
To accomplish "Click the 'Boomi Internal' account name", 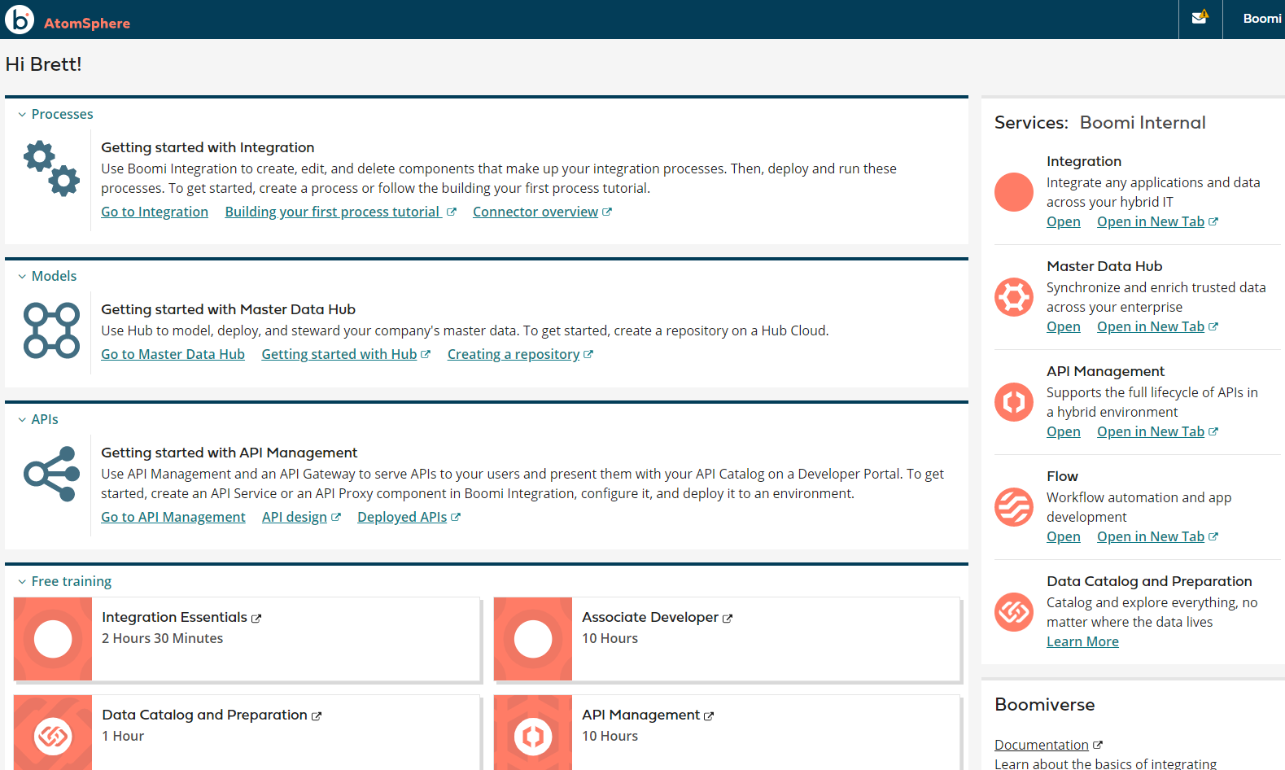I will coord(1143,123).
